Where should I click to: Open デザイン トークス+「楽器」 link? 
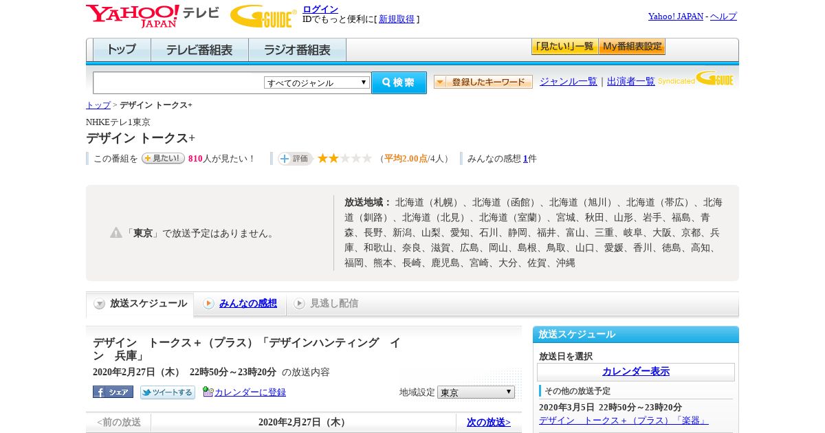(624, 420)
